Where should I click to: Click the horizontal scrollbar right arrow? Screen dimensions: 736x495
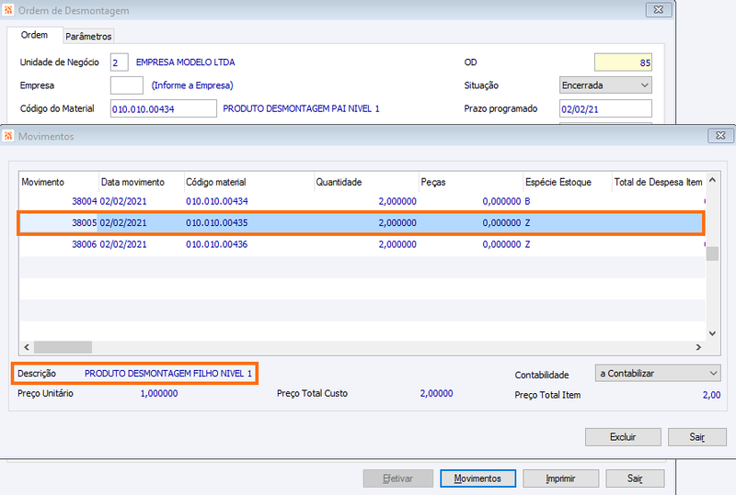click(x=698, y=348)
